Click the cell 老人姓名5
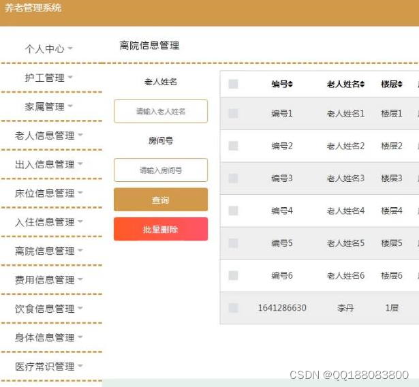The image size is (419, 387). coord(345,243)
